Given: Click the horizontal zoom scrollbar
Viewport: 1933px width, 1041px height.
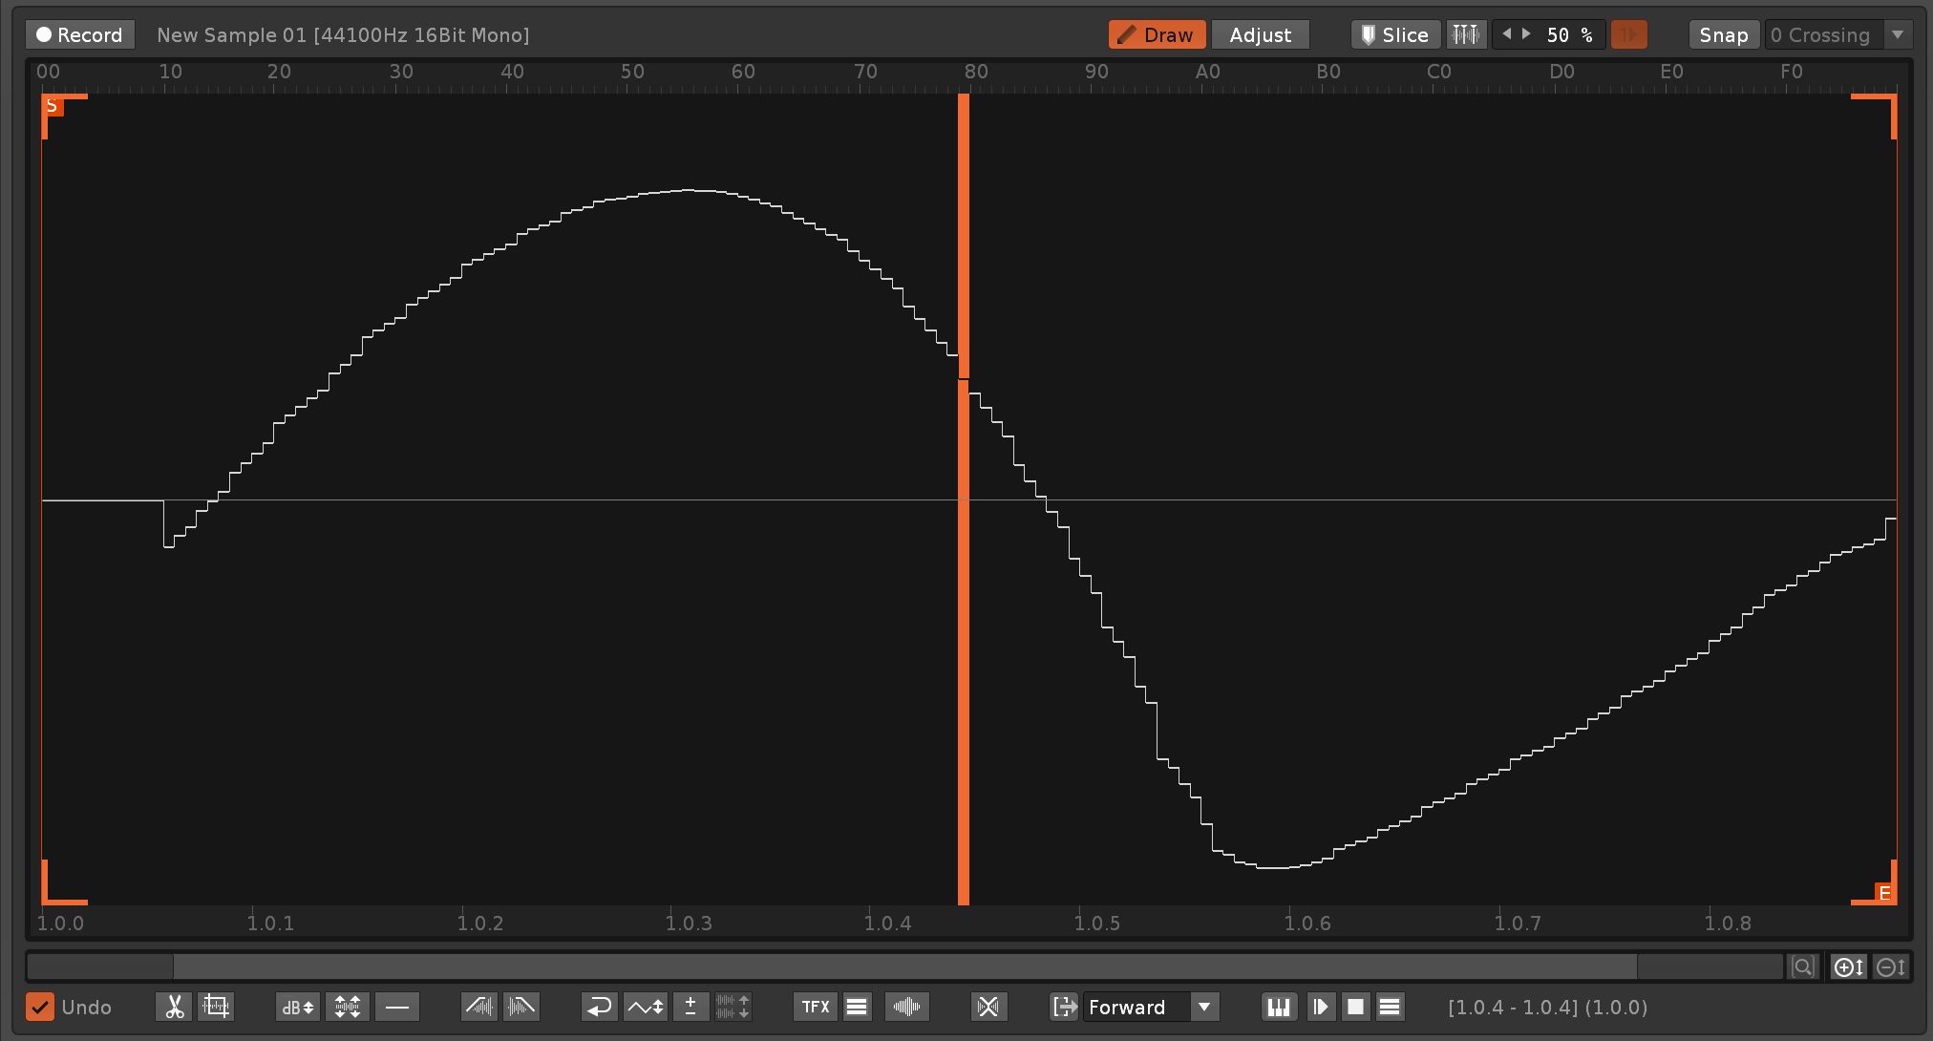Looking at the screenshot, I should point(904,967).
